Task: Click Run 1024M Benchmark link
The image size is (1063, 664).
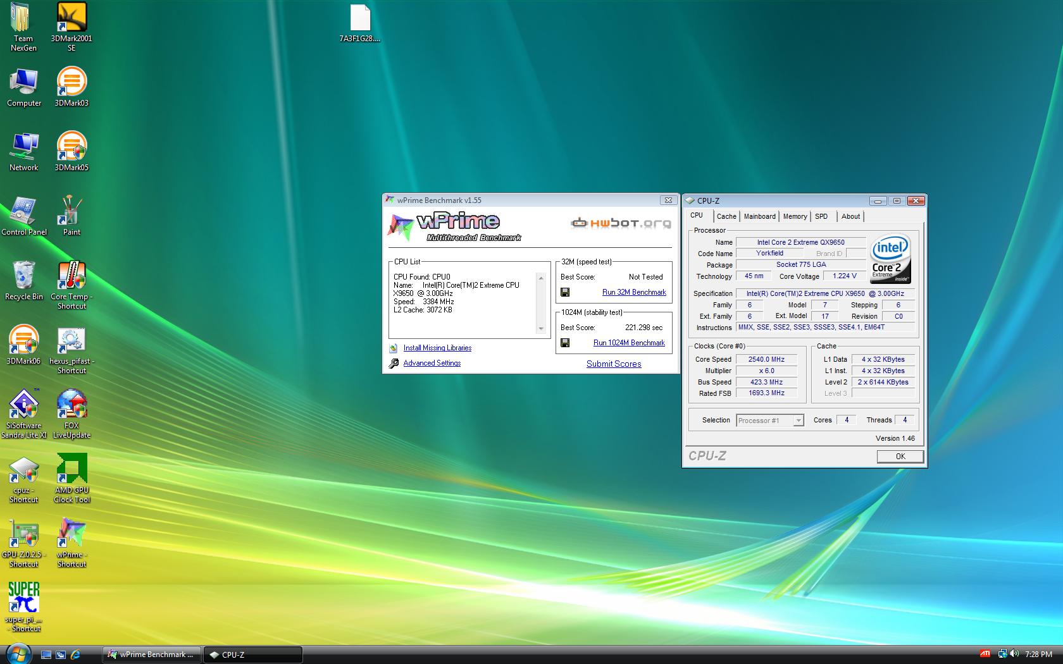Action: (x=629, y=343)
